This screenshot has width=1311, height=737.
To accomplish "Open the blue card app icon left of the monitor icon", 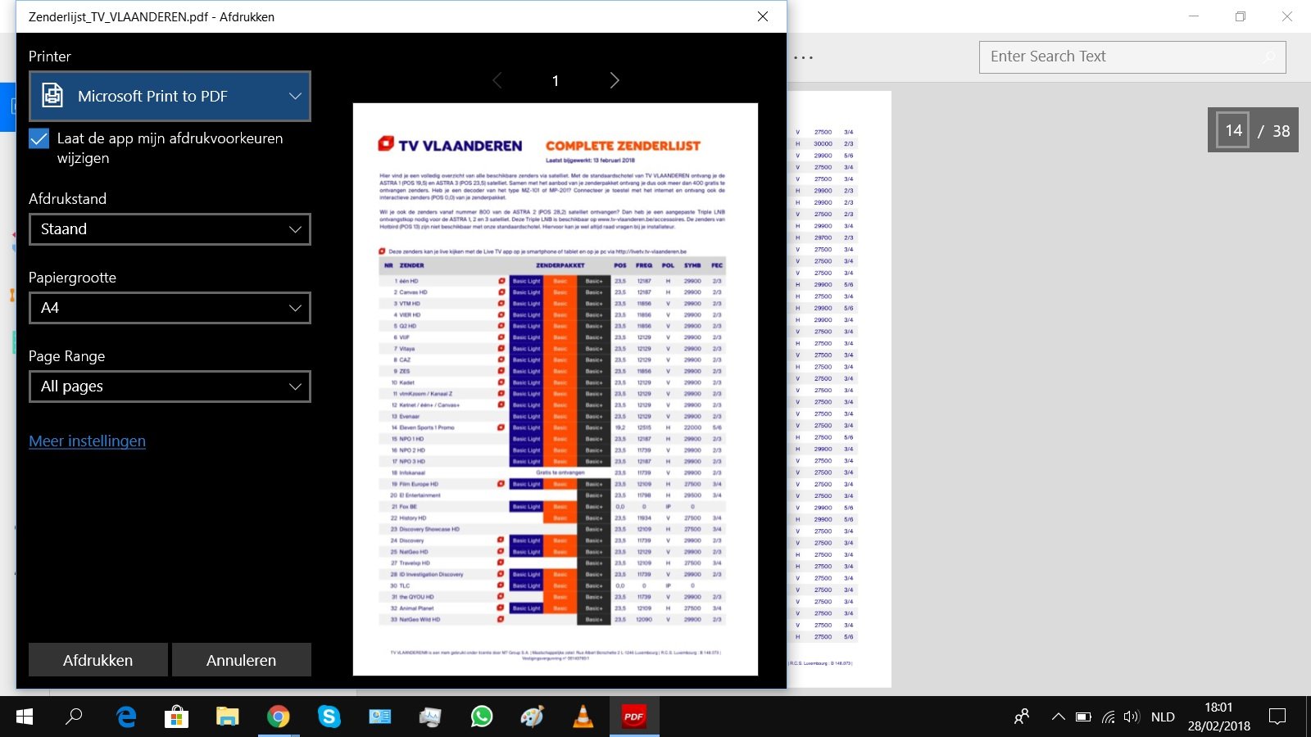I will [380, 717].
